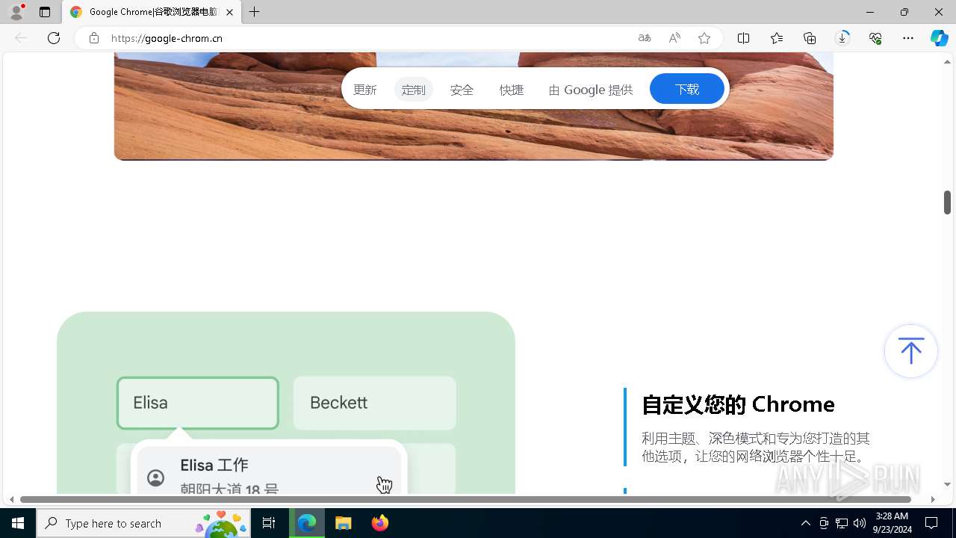Open a new tab with the plus button
Viewport: 956px width, 538px height.
click(x=255, y=12)
